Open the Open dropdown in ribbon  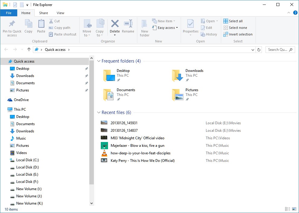[209, 21]
